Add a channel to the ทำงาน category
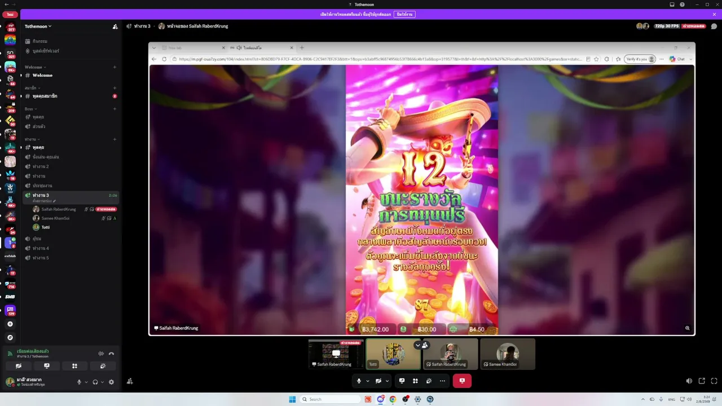 (x=115, y=139)
